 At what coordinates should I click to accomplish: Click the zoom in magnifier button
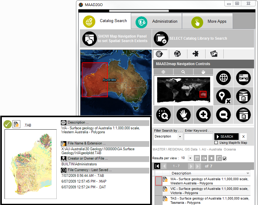tap(203, 115)
